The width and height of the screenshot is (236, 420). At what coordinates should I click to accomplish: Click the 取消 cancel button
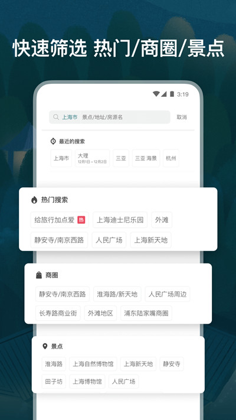pos(182,117)
